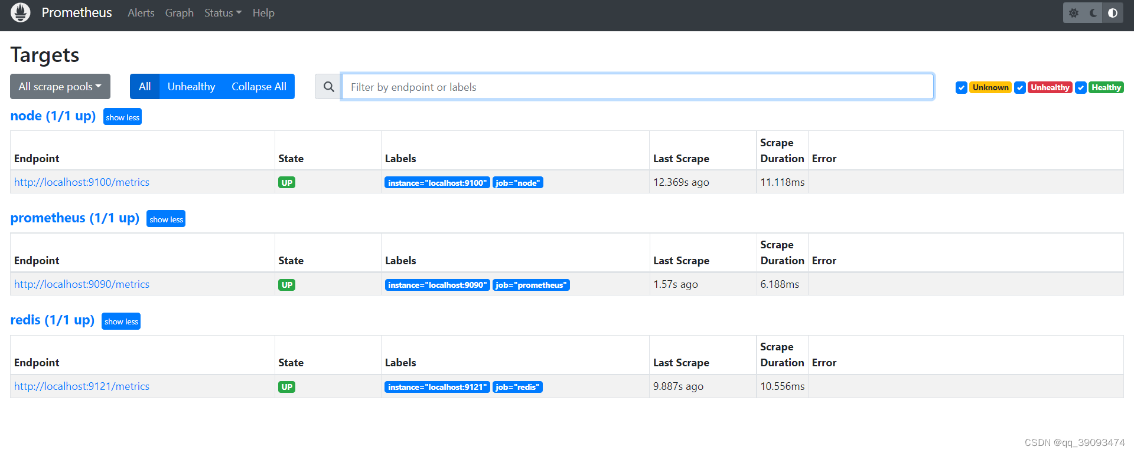Collapse redis pool with show less
The width and height of the screenshot is (1134, 453).
coord(121,321)
